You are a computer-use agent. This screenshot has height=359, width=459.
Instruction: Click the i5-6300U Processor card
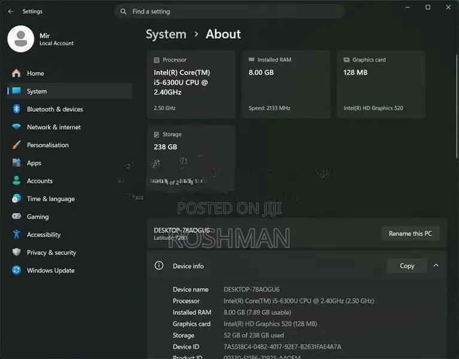pyautogui.click(x=191, y=84)
